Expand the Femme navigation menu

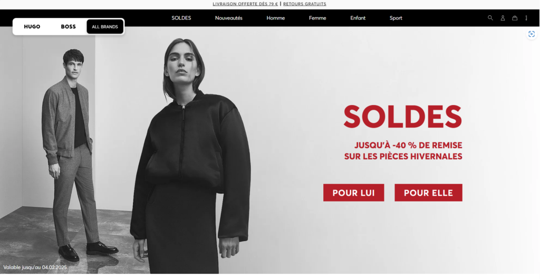(x=317, y=18)
